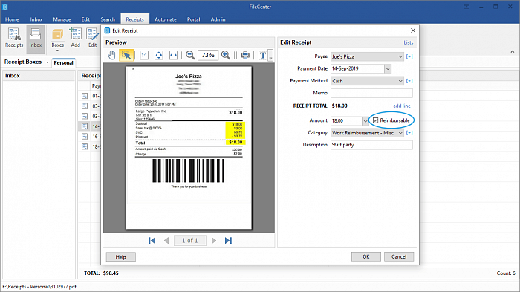This screenshot has height=292, width=520.
Task: Click OK to save the receipt
Action: pyautogui.click(x=366, y=256)
